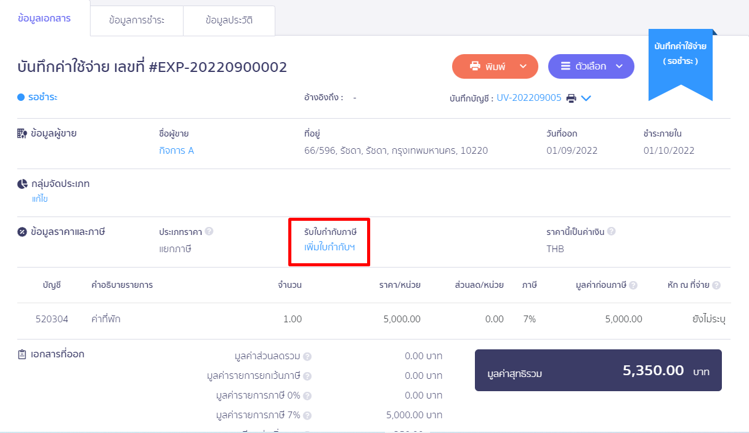The width and height of the screenshot is (749, 433).
Task: Click the printer icon next to UV-202209005
Action: [572, 98]
